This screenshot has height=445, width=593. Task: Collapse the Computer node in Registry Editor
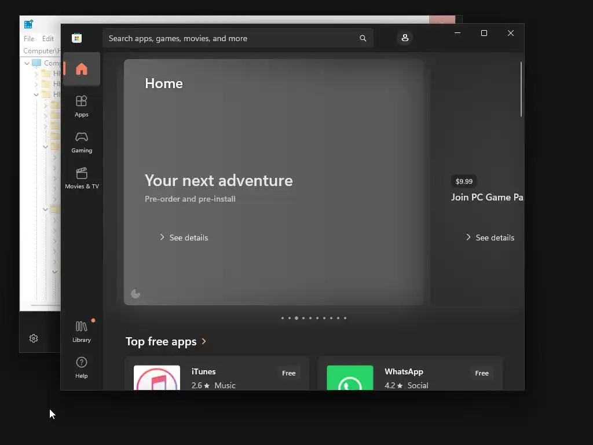point(27,63)
